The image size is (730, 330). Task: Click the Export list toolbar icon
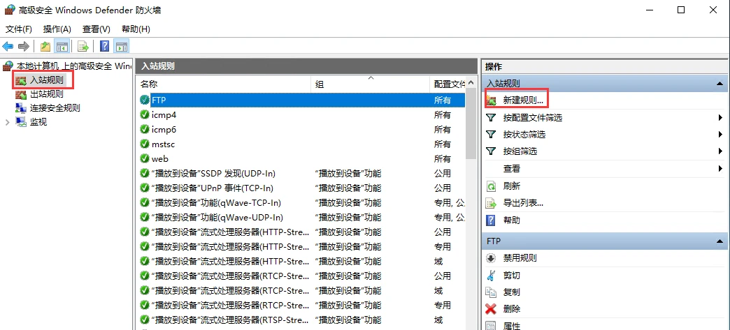[x=83, y=47]
